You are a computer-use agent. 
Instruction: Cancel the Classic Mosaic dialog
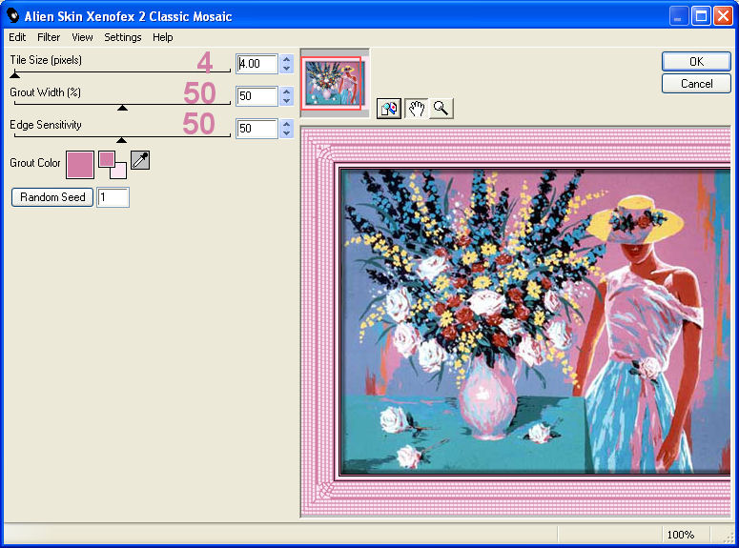696,84
